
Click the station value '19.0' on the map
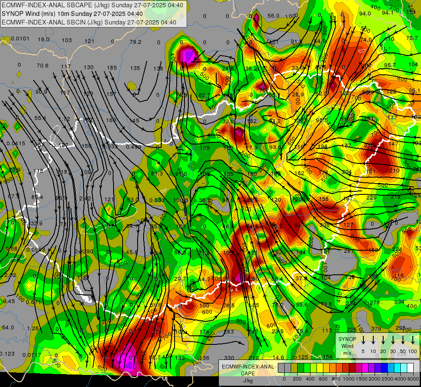pos(43,40)
